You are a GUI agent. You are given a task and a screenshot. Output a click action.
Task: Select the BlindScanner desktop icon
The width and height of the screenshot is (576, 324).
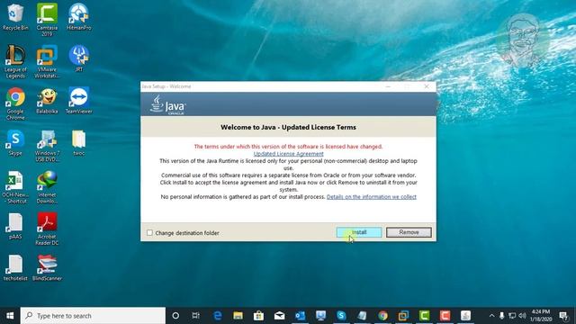[47, 268]
